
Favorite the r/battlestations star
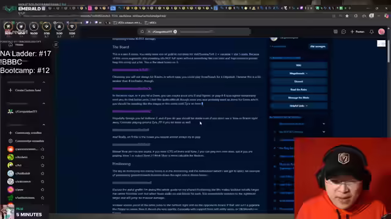[x=42, y=198]
